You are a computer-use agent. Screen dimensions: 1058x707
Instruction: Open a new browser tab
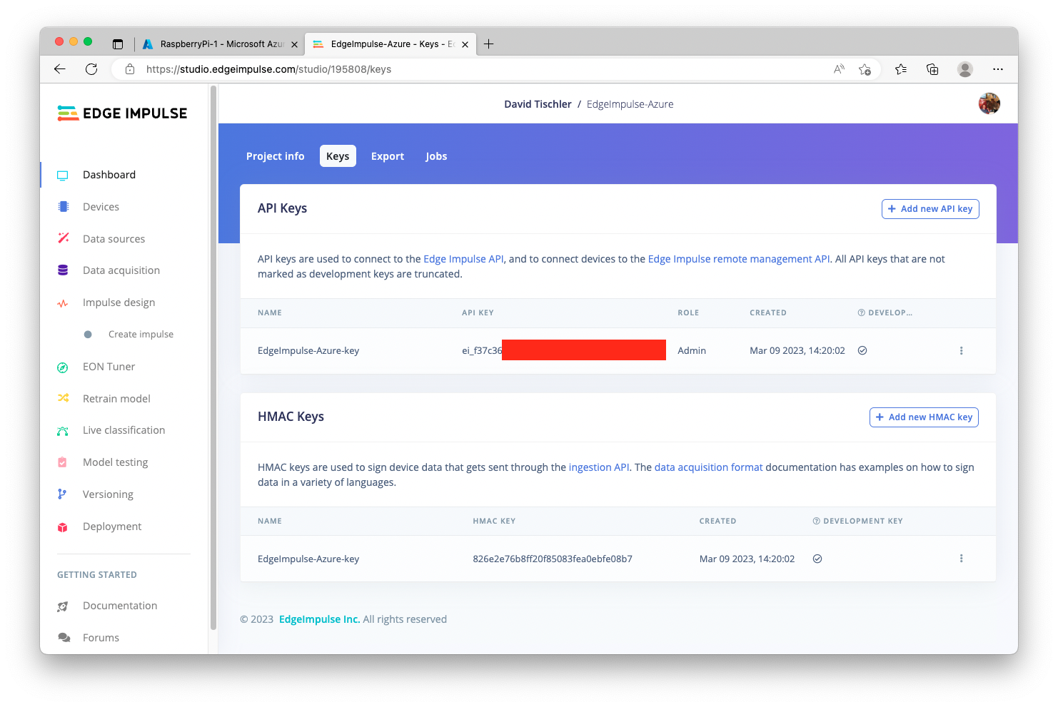pyautogui.click(x=488, y=44)
